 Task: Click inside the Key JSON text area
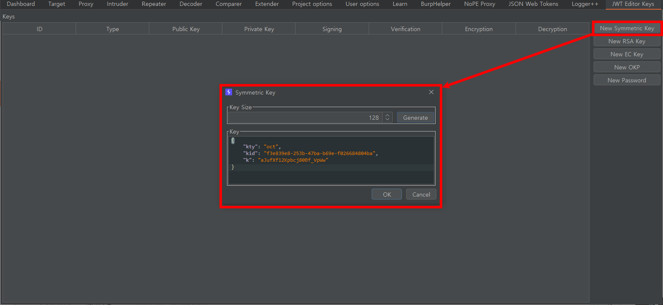(x=331, y=160)
